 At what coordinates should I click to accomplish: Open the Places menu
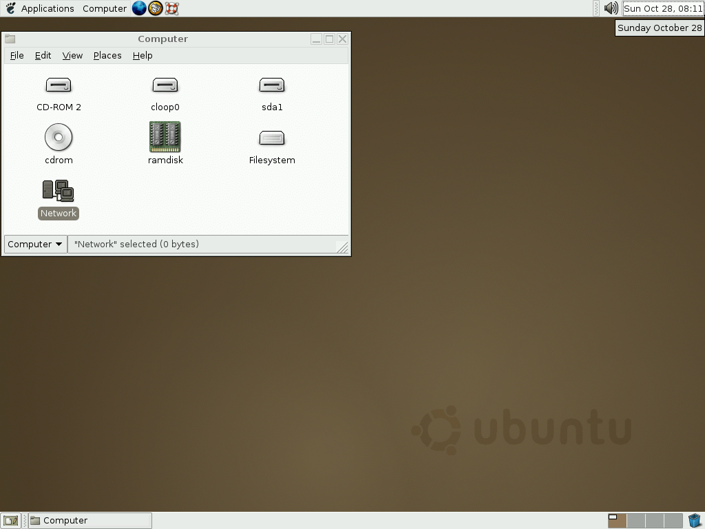(x=107, y=55)
